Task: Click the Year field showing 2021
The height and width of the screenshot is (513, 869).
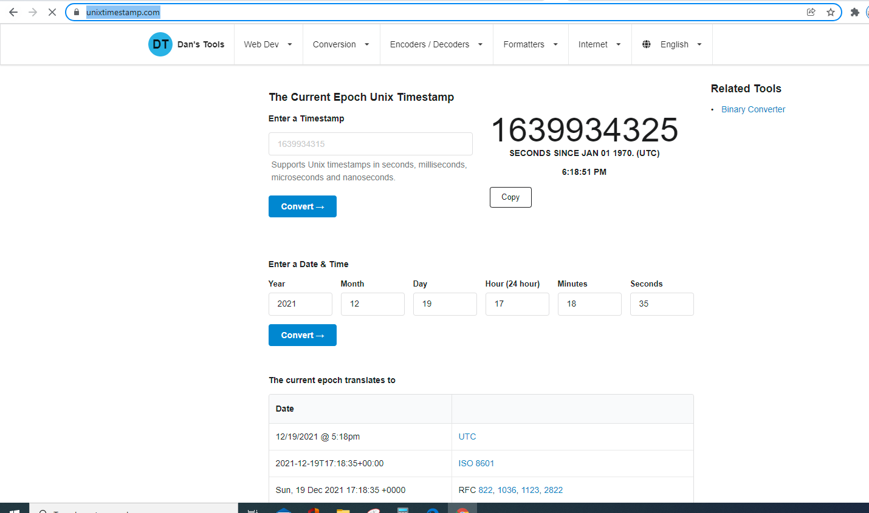Action: (300, 304)
